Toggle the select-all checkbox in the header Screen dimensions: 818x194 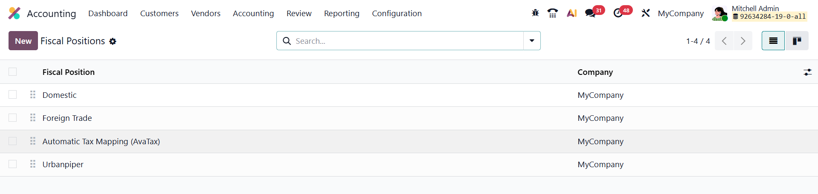click(x=13, y=72)
